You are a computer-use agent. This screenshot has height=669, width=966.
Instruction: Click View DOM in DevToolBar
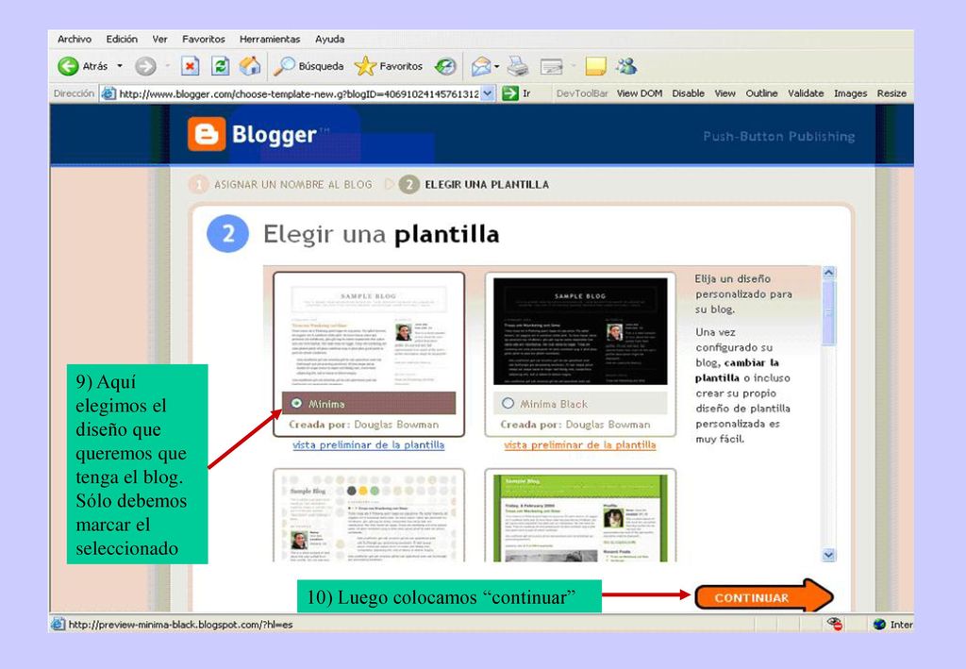coord(640,93)
